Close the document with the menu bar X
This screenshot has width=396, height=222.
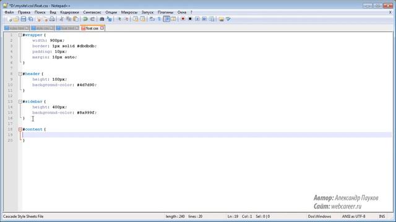click(x=390, y=12)
